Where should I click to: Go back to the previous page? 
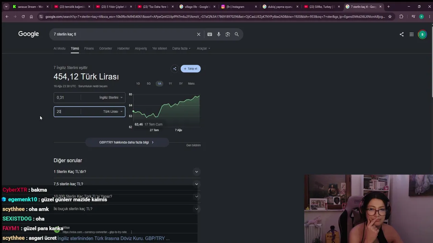[x=7, y=17]
